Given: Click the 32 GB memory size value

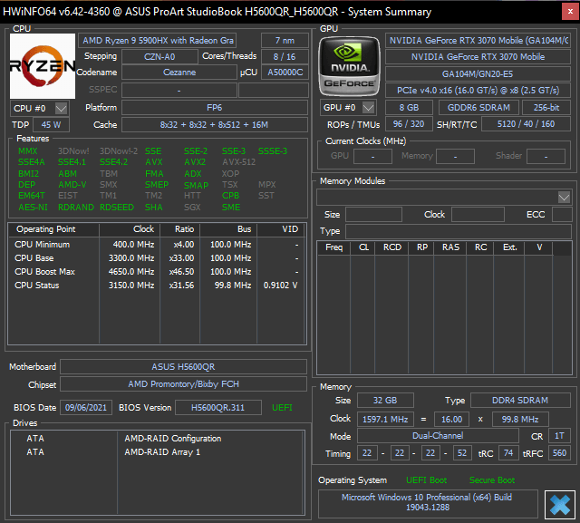Looking at the screenshot, I should pyautogui.click(x=385, y=401).
